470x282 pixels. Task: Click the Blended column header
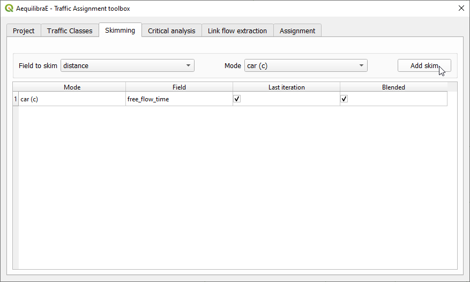point(393,87)
